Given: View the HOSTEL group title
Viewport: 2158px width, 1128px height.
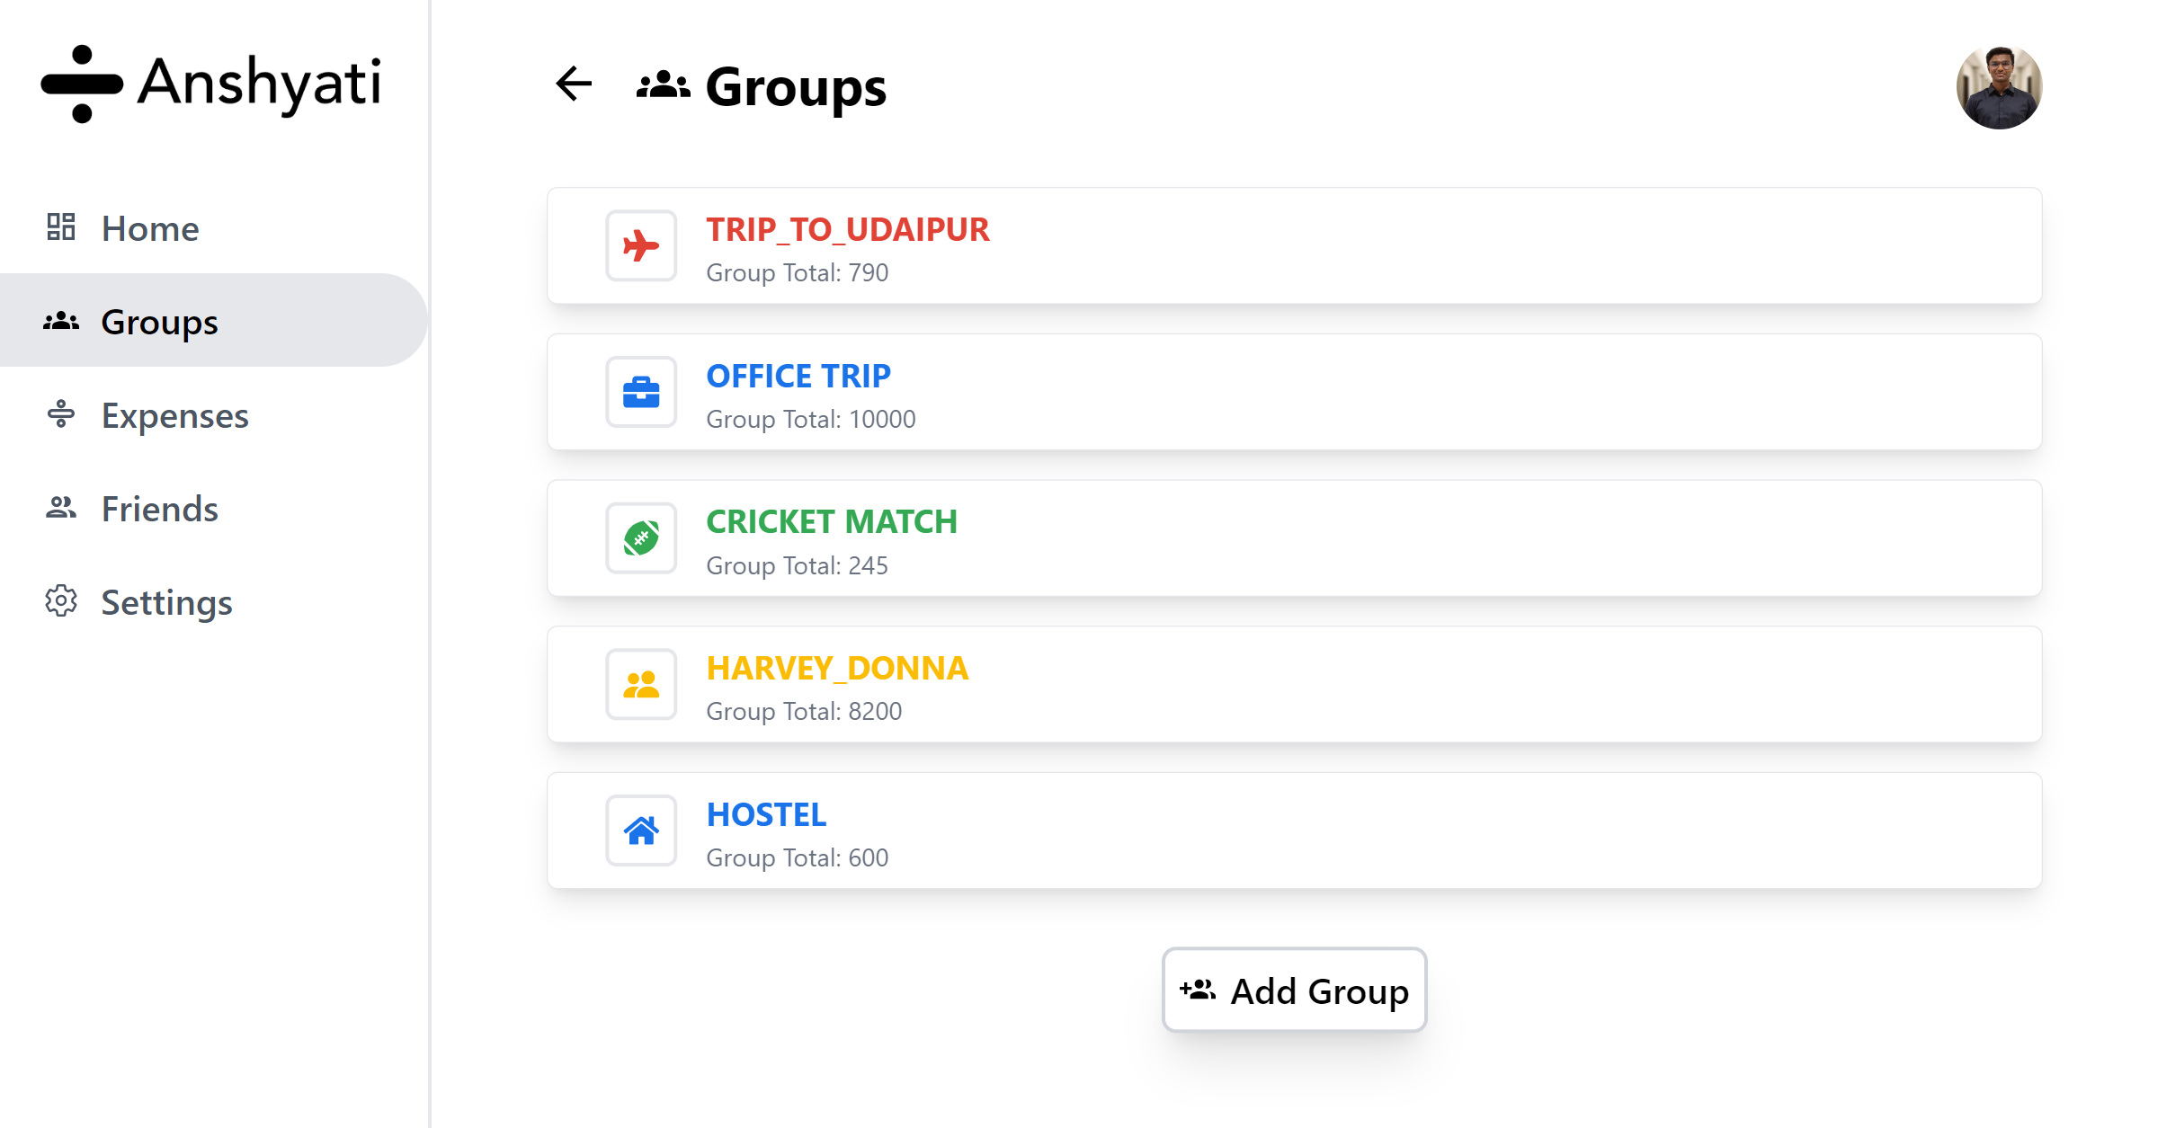Looking at the screenshot, I should (x=766, y=814).
